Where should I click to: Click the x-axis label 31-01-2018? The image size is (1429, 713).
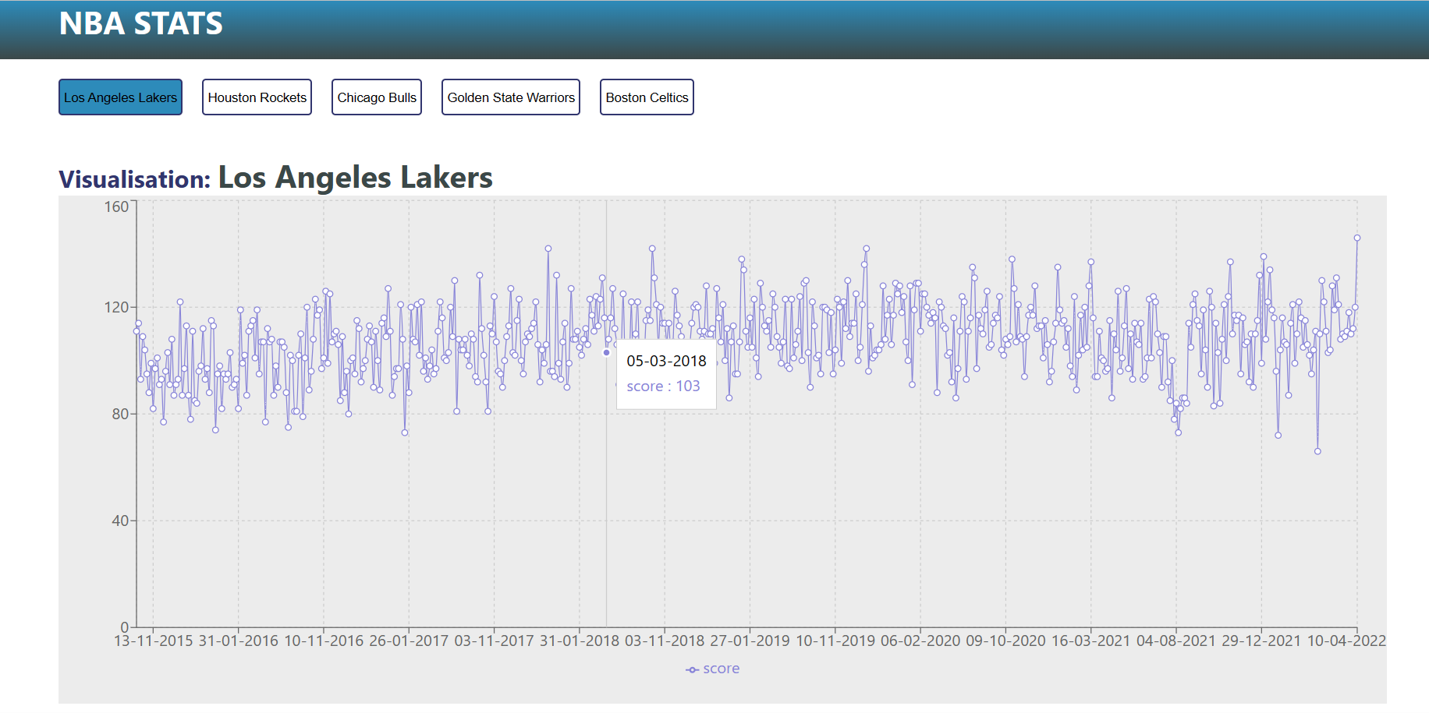[580, 641]
